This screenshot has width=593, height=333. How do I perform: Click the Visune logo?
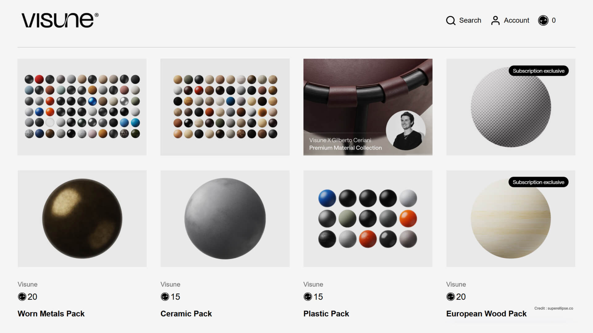[x=60, y=20]
